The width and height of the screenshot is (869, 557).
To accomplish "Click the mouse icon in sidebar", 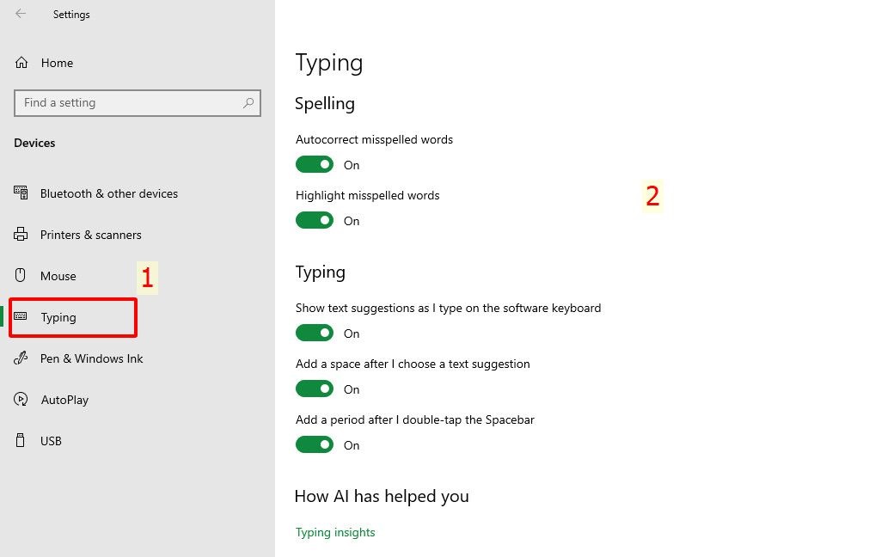I will [21, 276].
